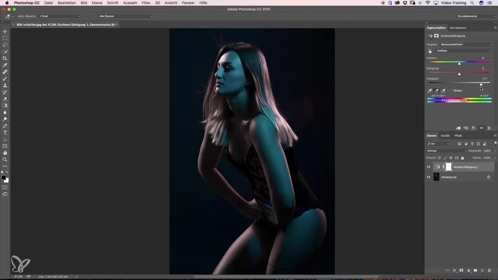This screenshot has height=280, width=498.
Task: Toggle lock all for layer
Action: point(462,158)
